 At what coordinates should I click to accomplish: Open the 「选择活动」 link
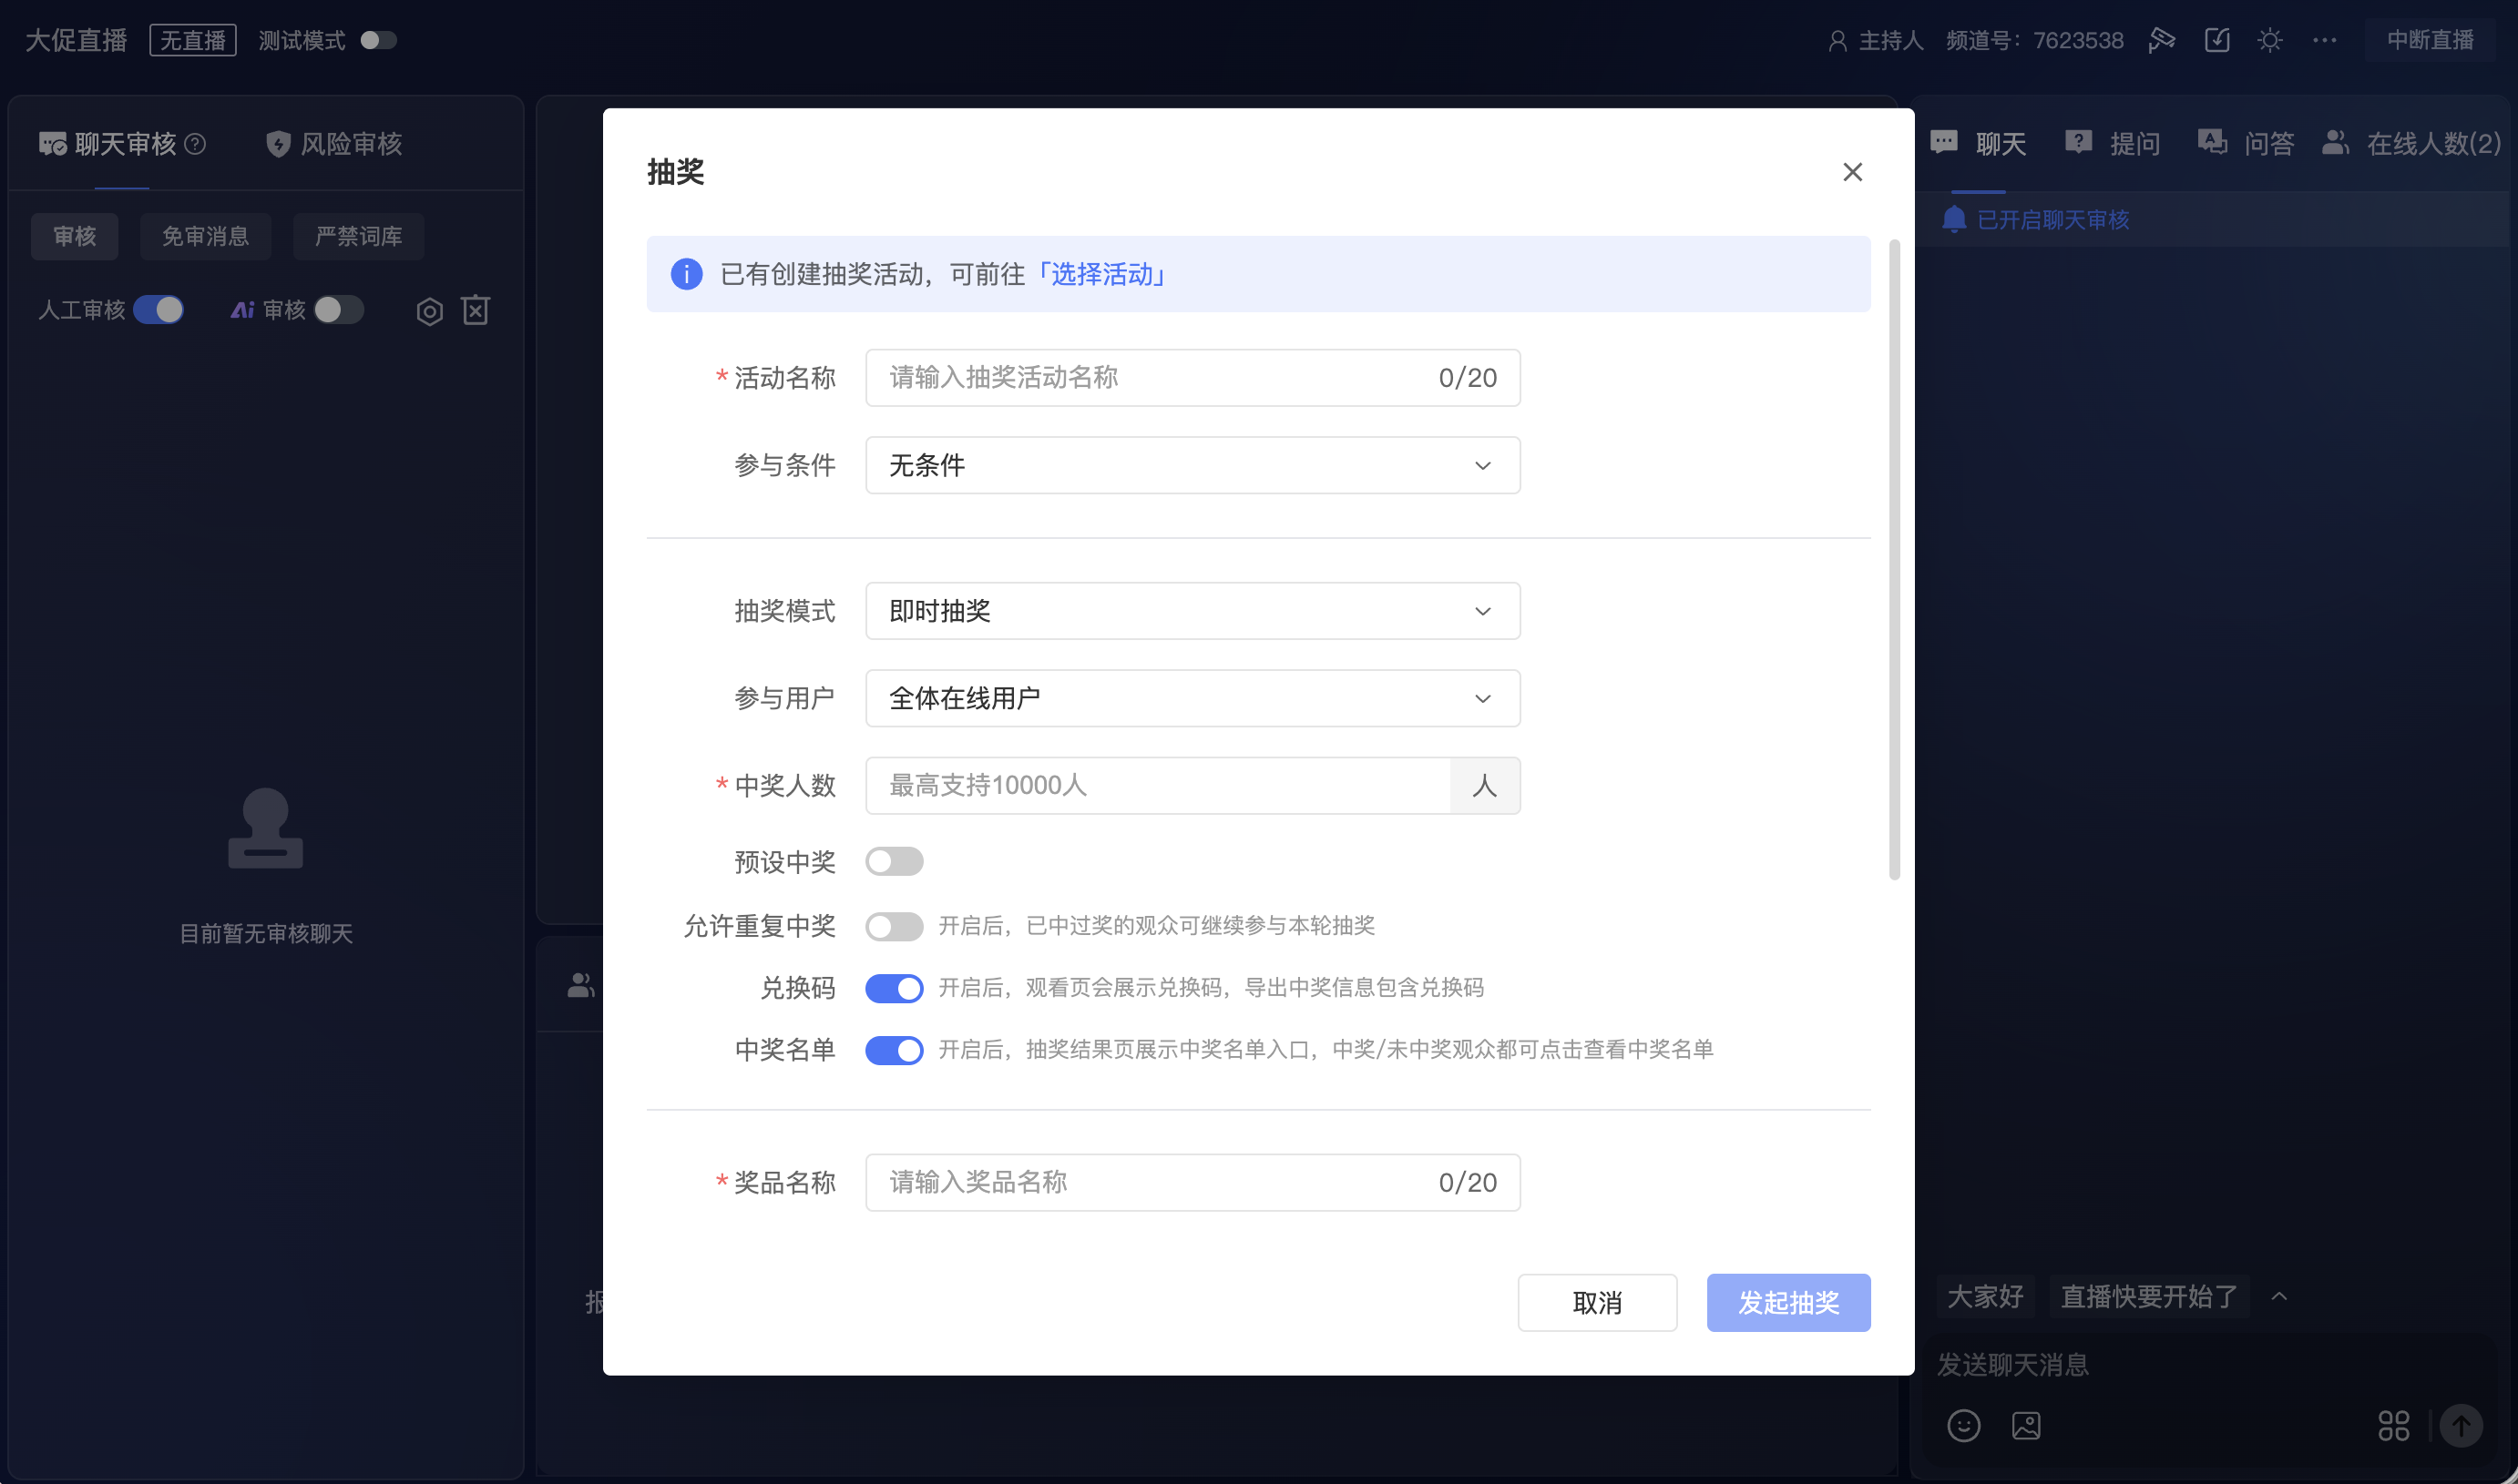(1101, 274)
